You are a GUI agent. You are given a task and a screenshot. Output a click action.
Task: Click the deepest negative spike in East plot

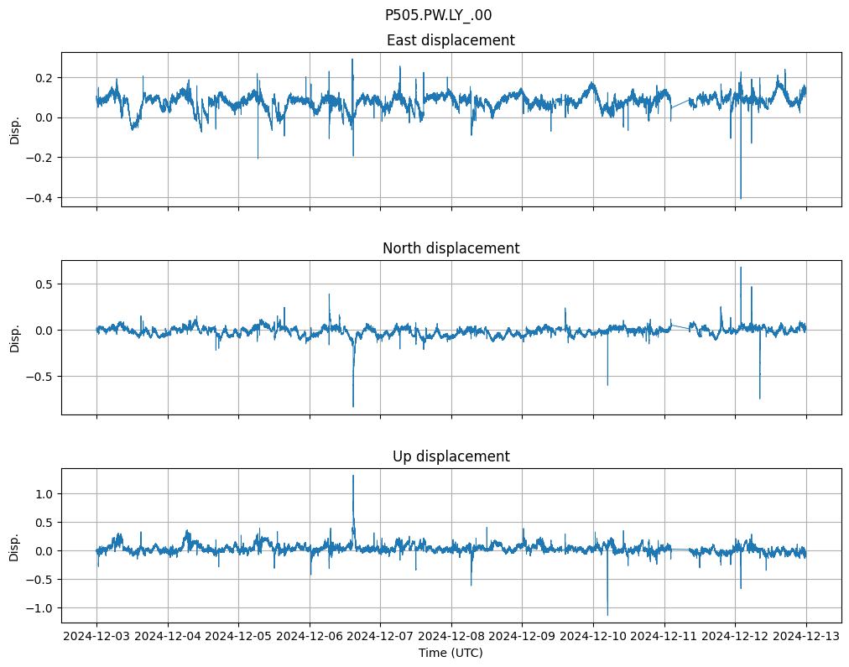[740, 197]
